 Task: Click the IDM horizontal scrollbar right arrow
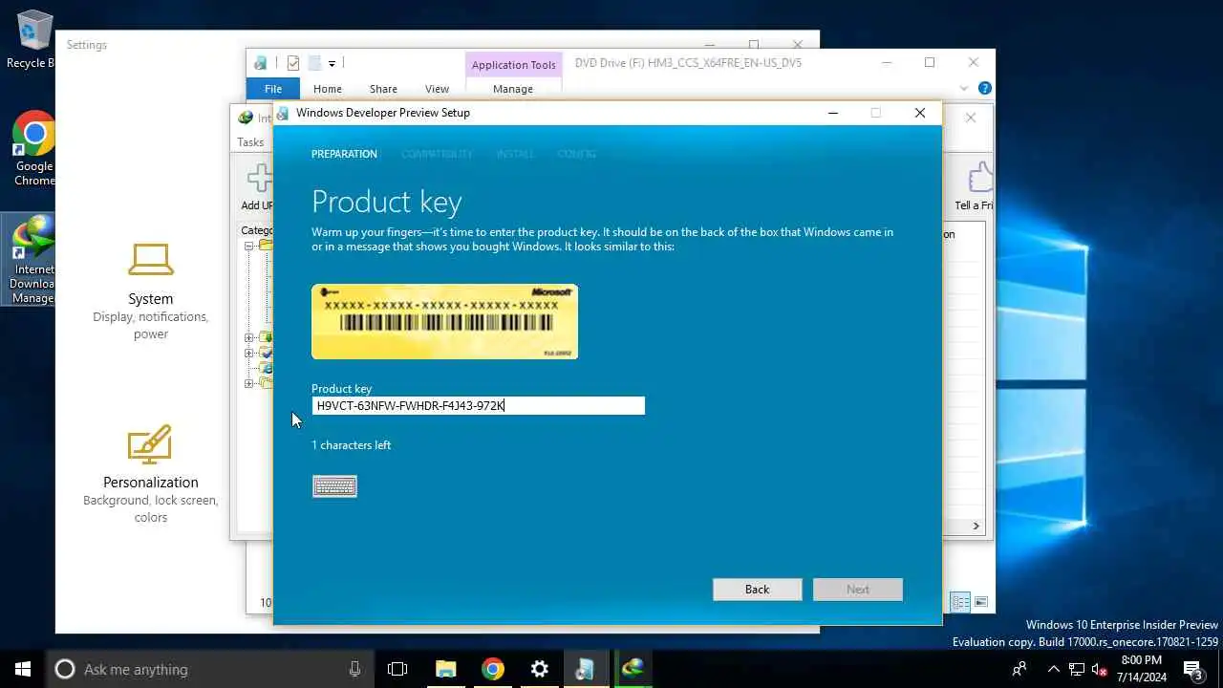[x=976, y=526]
